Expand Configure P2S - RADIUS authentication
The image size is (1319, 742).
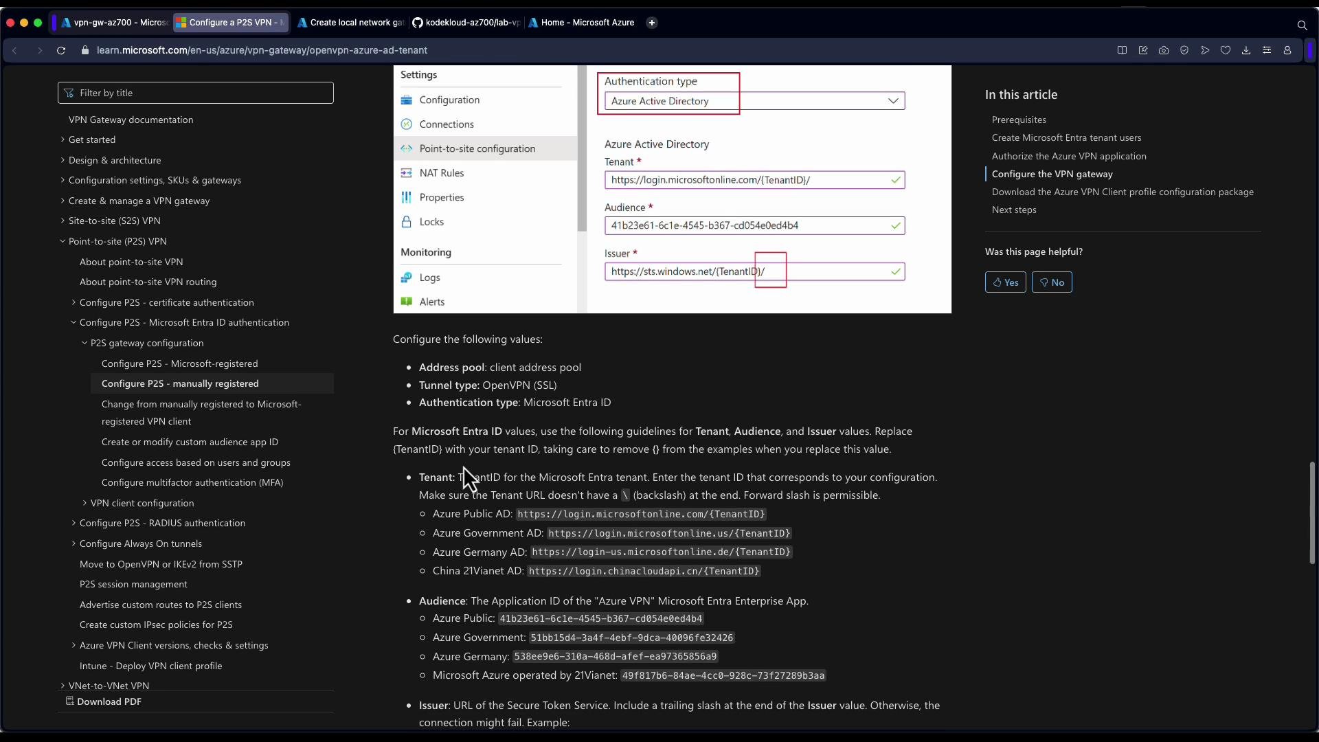74,523
